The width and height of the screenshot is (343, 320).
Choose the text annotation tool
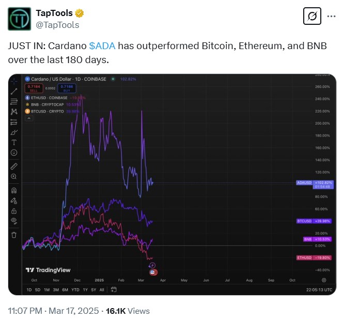(x=14, y=142)
